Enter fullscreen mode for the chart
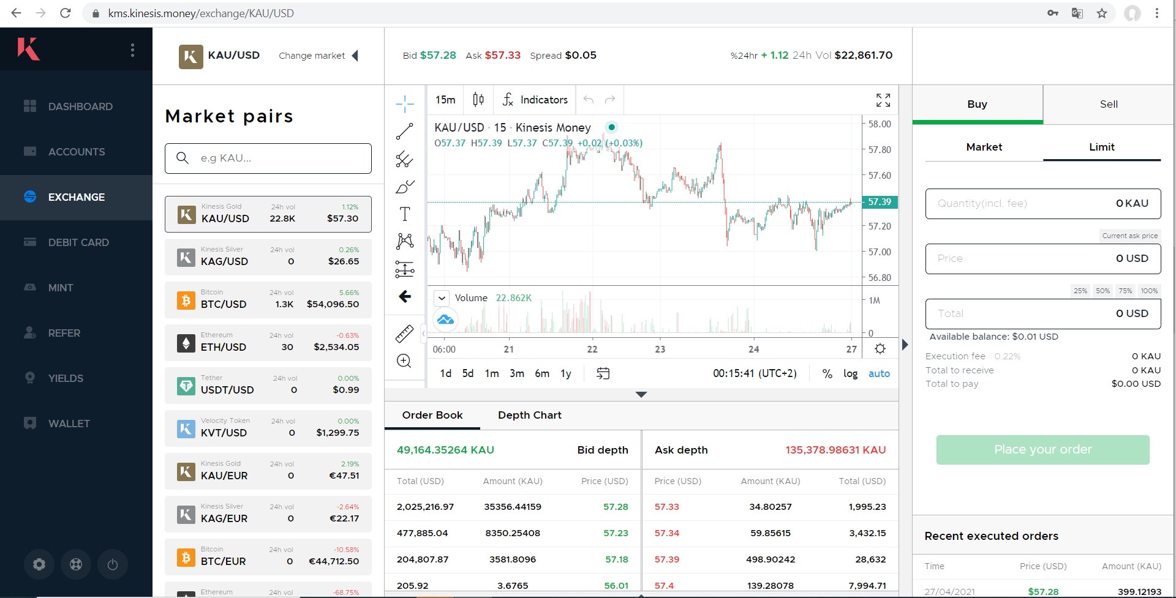The image size is (1176, 598). point(883,100)
